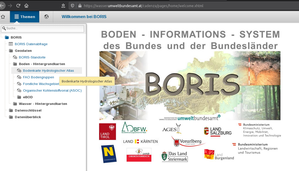Reload the page with the refresh icon

(18, 6)
